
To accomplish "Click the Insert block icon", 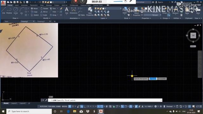I will pos(125,10).
